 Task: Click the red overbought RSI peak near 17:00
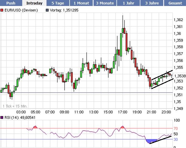coord(122,127)
